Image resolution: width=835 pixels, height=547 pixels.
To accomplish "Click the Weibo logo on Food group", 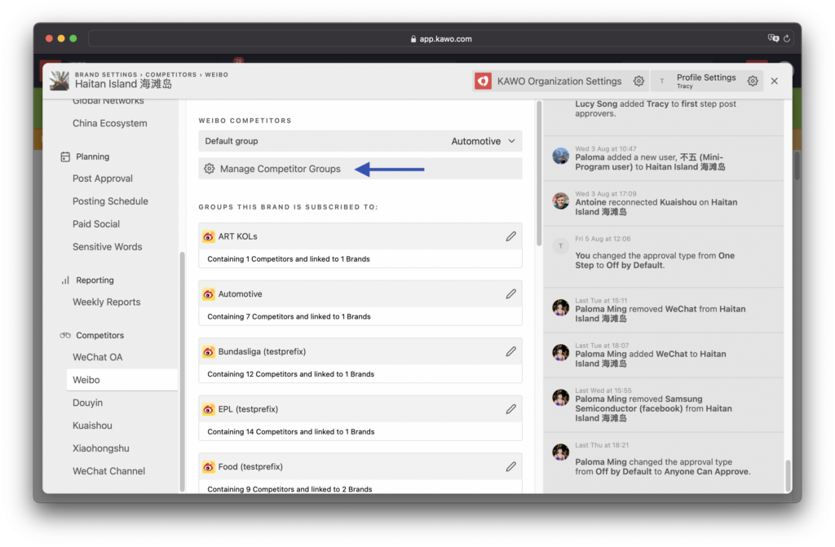I will [x=209, y=466].
